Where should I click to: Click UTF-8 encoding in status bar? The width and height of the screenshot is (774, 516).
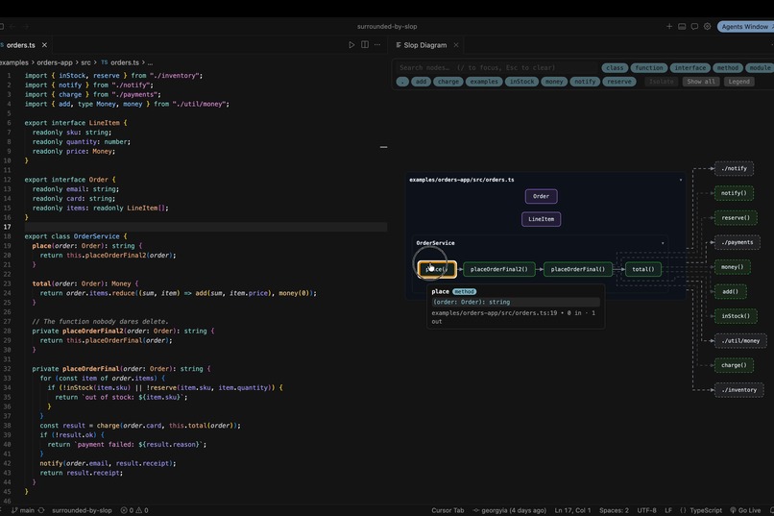(x=646, y=510)
